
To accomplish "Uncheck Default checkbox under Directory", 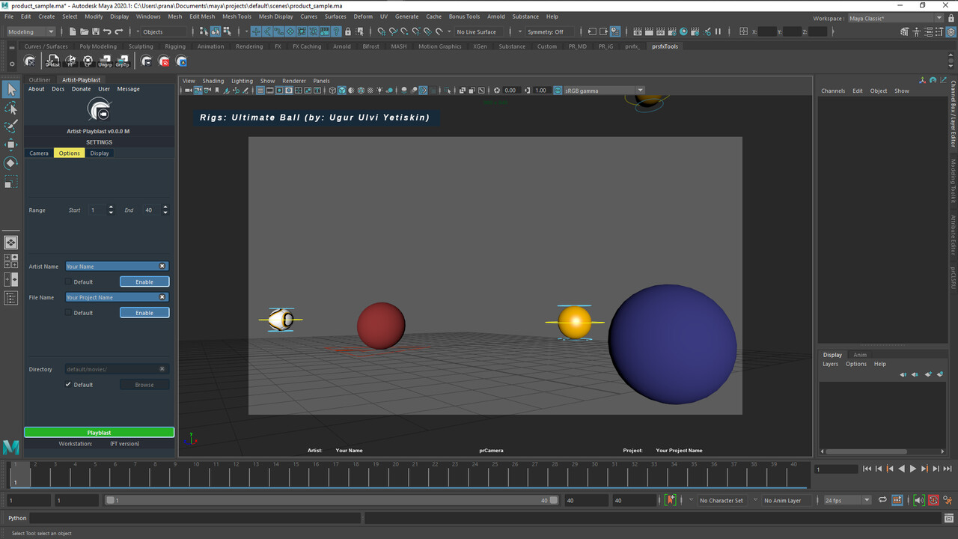I will click(x=68, y=384).
